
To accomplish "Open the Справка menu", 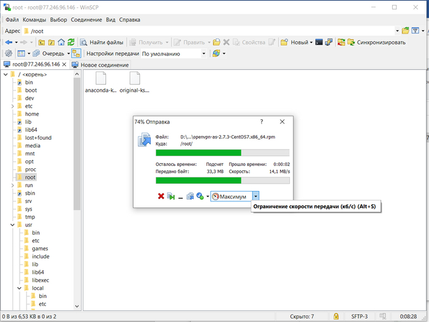I will click(129, 20).
